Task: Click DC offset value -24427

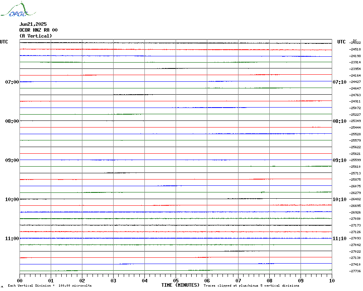Action: [355, 82]
